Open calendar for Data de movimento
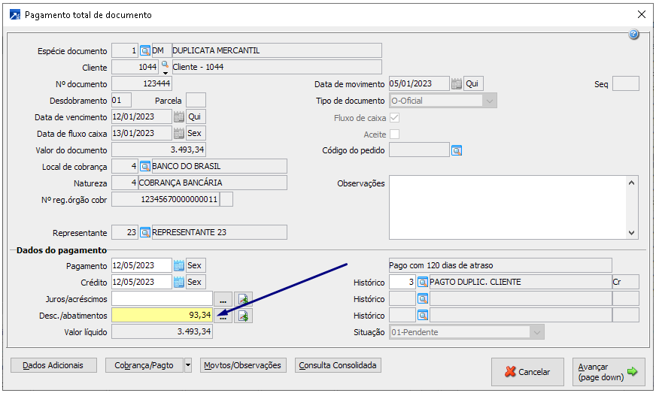This screenshot has height=393, width=656. click(456, 83)
